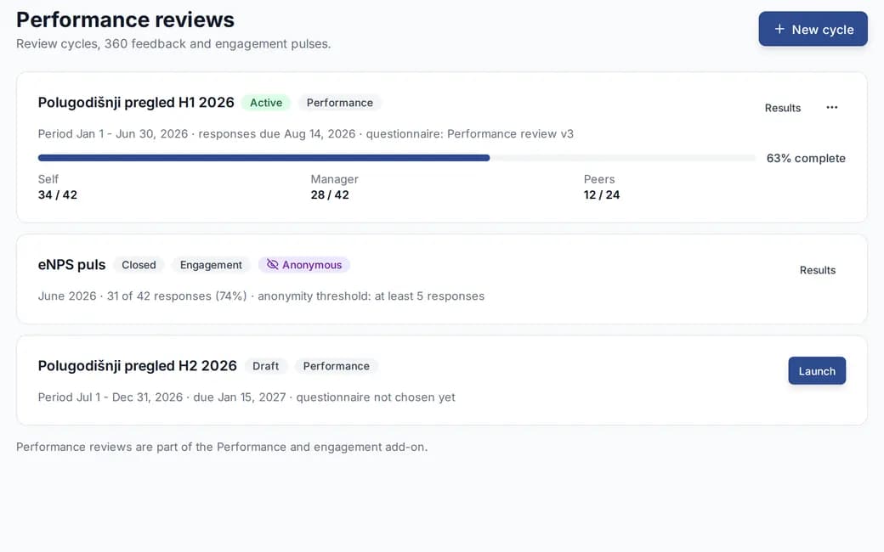Click the Self 34 / 42 count

tap(58, 194)
